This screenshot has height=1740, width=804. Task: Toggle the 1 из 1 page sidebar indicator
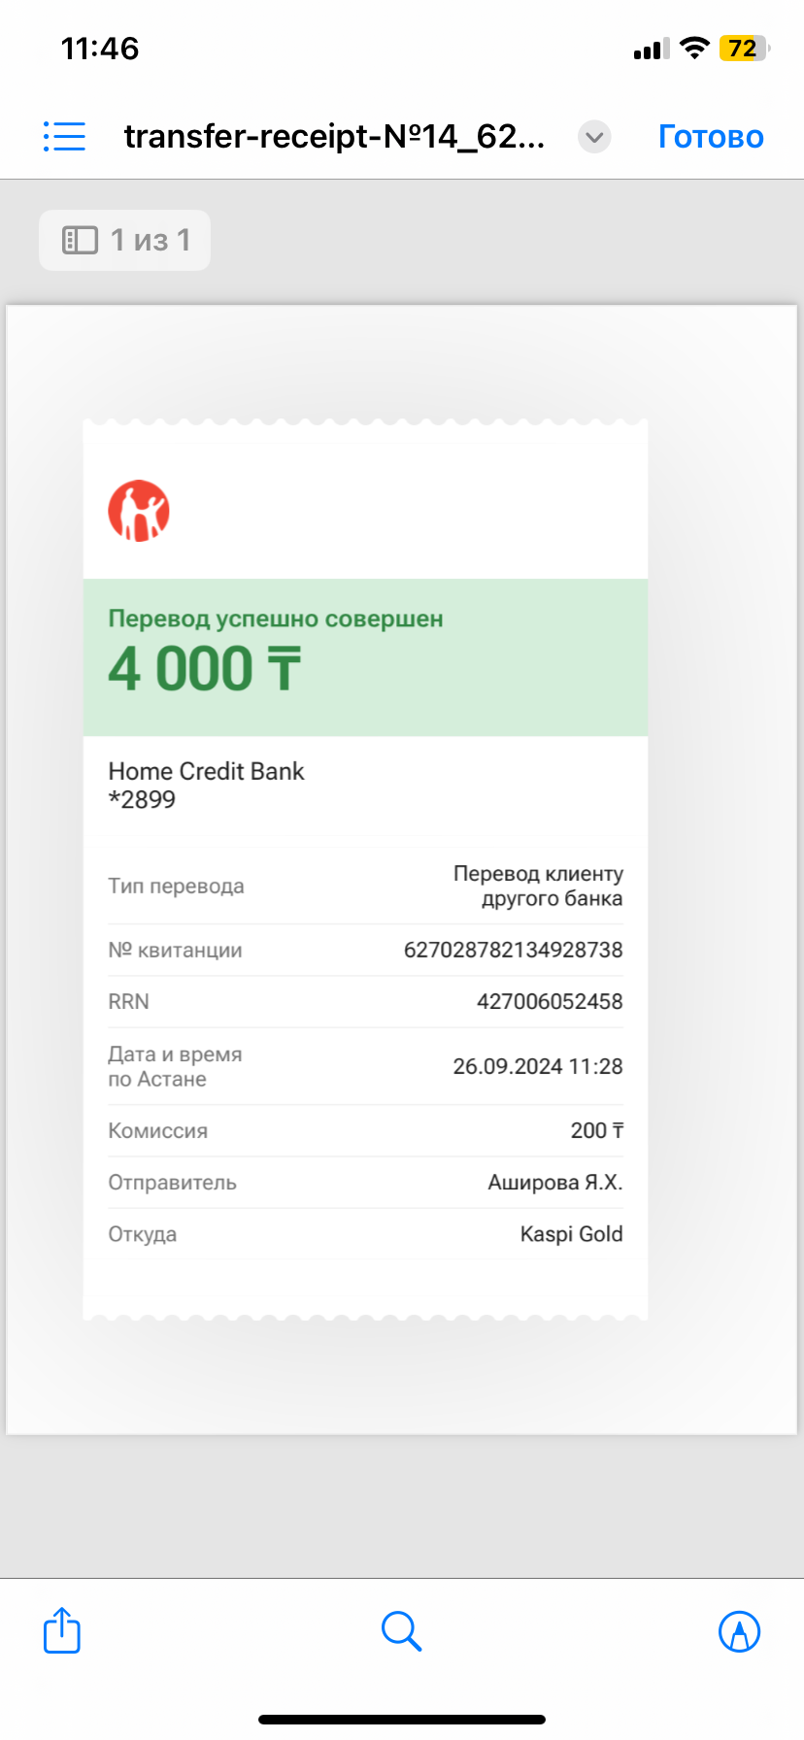tap(125, 240)
